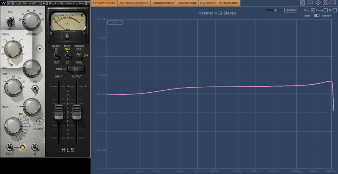Click the MID gain knob
This screenshot has height=174, width=338.
(32, 69)
